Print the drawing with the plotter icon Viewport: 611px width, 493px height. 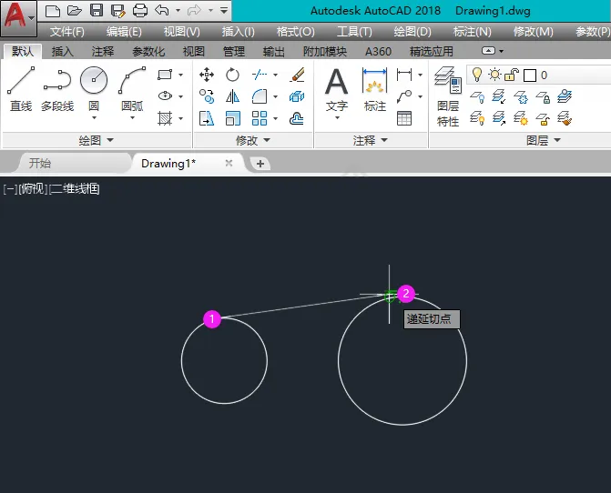140,11
